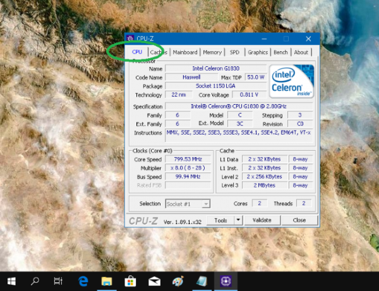Click the Instructions field listing MMX, SSE

(x=239, y=135)
